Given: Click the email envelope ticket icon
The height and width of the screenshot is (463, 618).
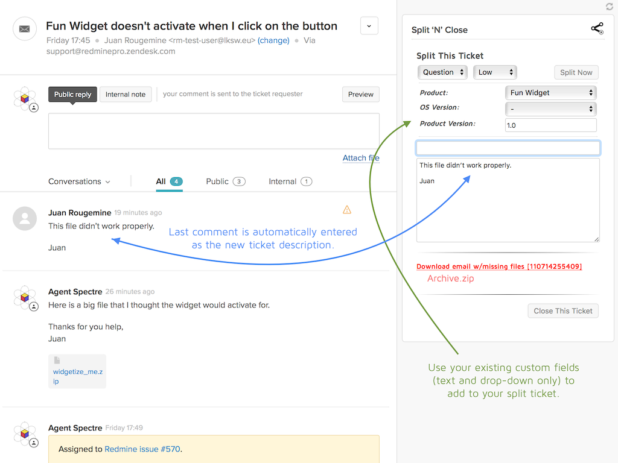Looking at the screenshot, I should [25, 28].
